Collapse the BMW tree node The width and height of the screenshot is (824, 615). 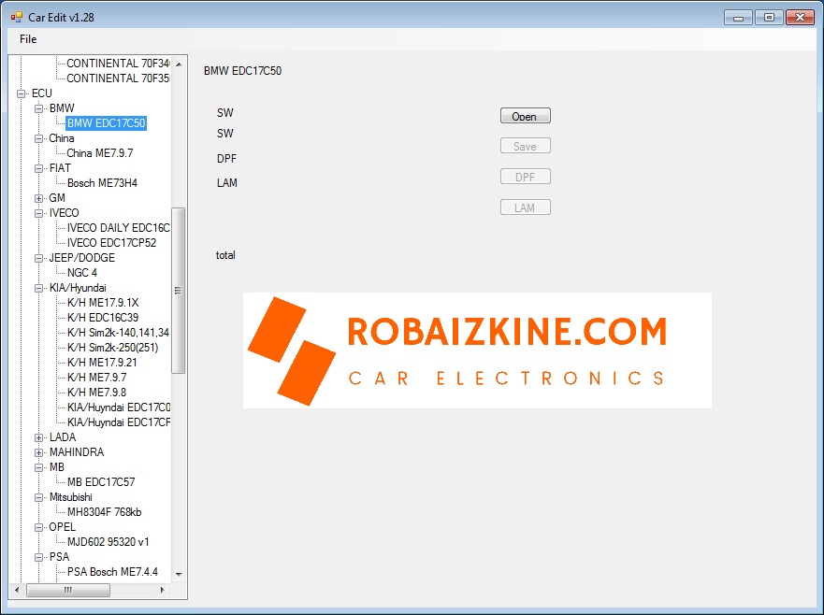pyautogui.click(x=39, y=108)
